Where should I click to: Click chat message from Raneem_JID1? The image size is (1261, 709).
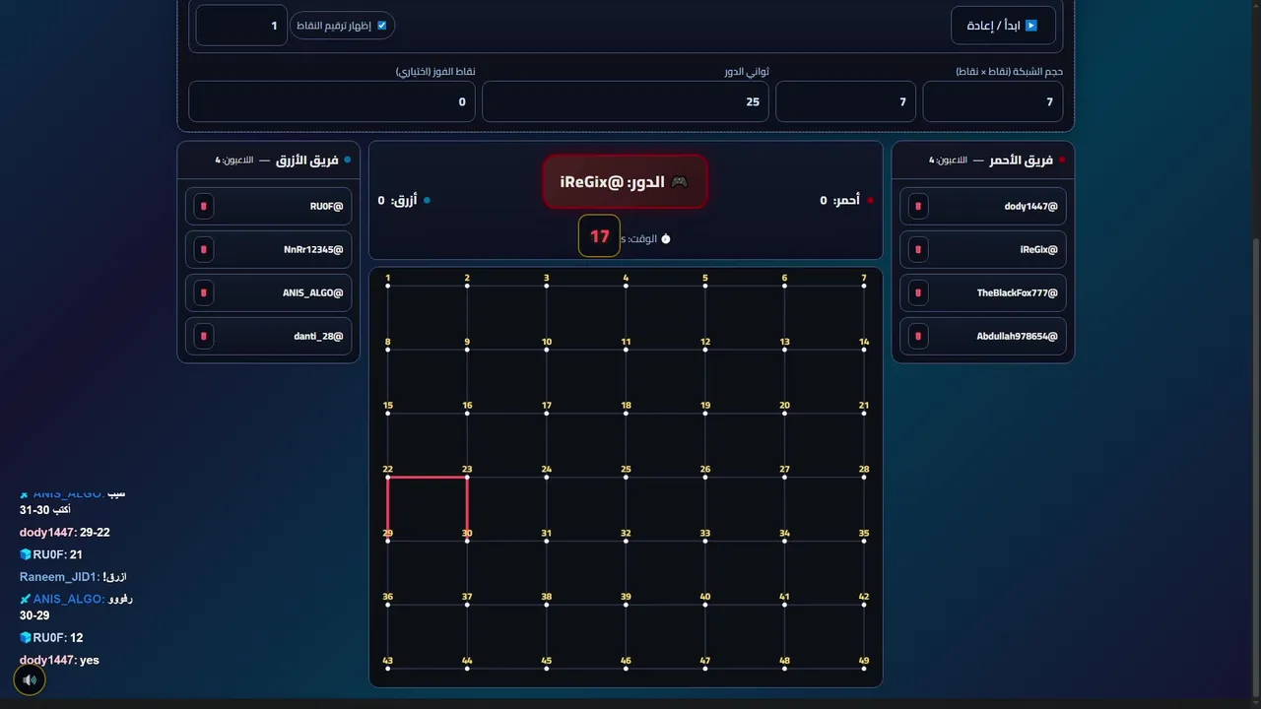pos(73,577)
